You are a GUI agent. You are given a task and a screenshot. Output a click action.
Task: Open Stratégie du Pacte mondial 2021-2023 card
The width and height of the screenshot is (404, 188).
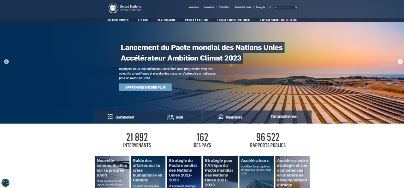click(184, 172)
